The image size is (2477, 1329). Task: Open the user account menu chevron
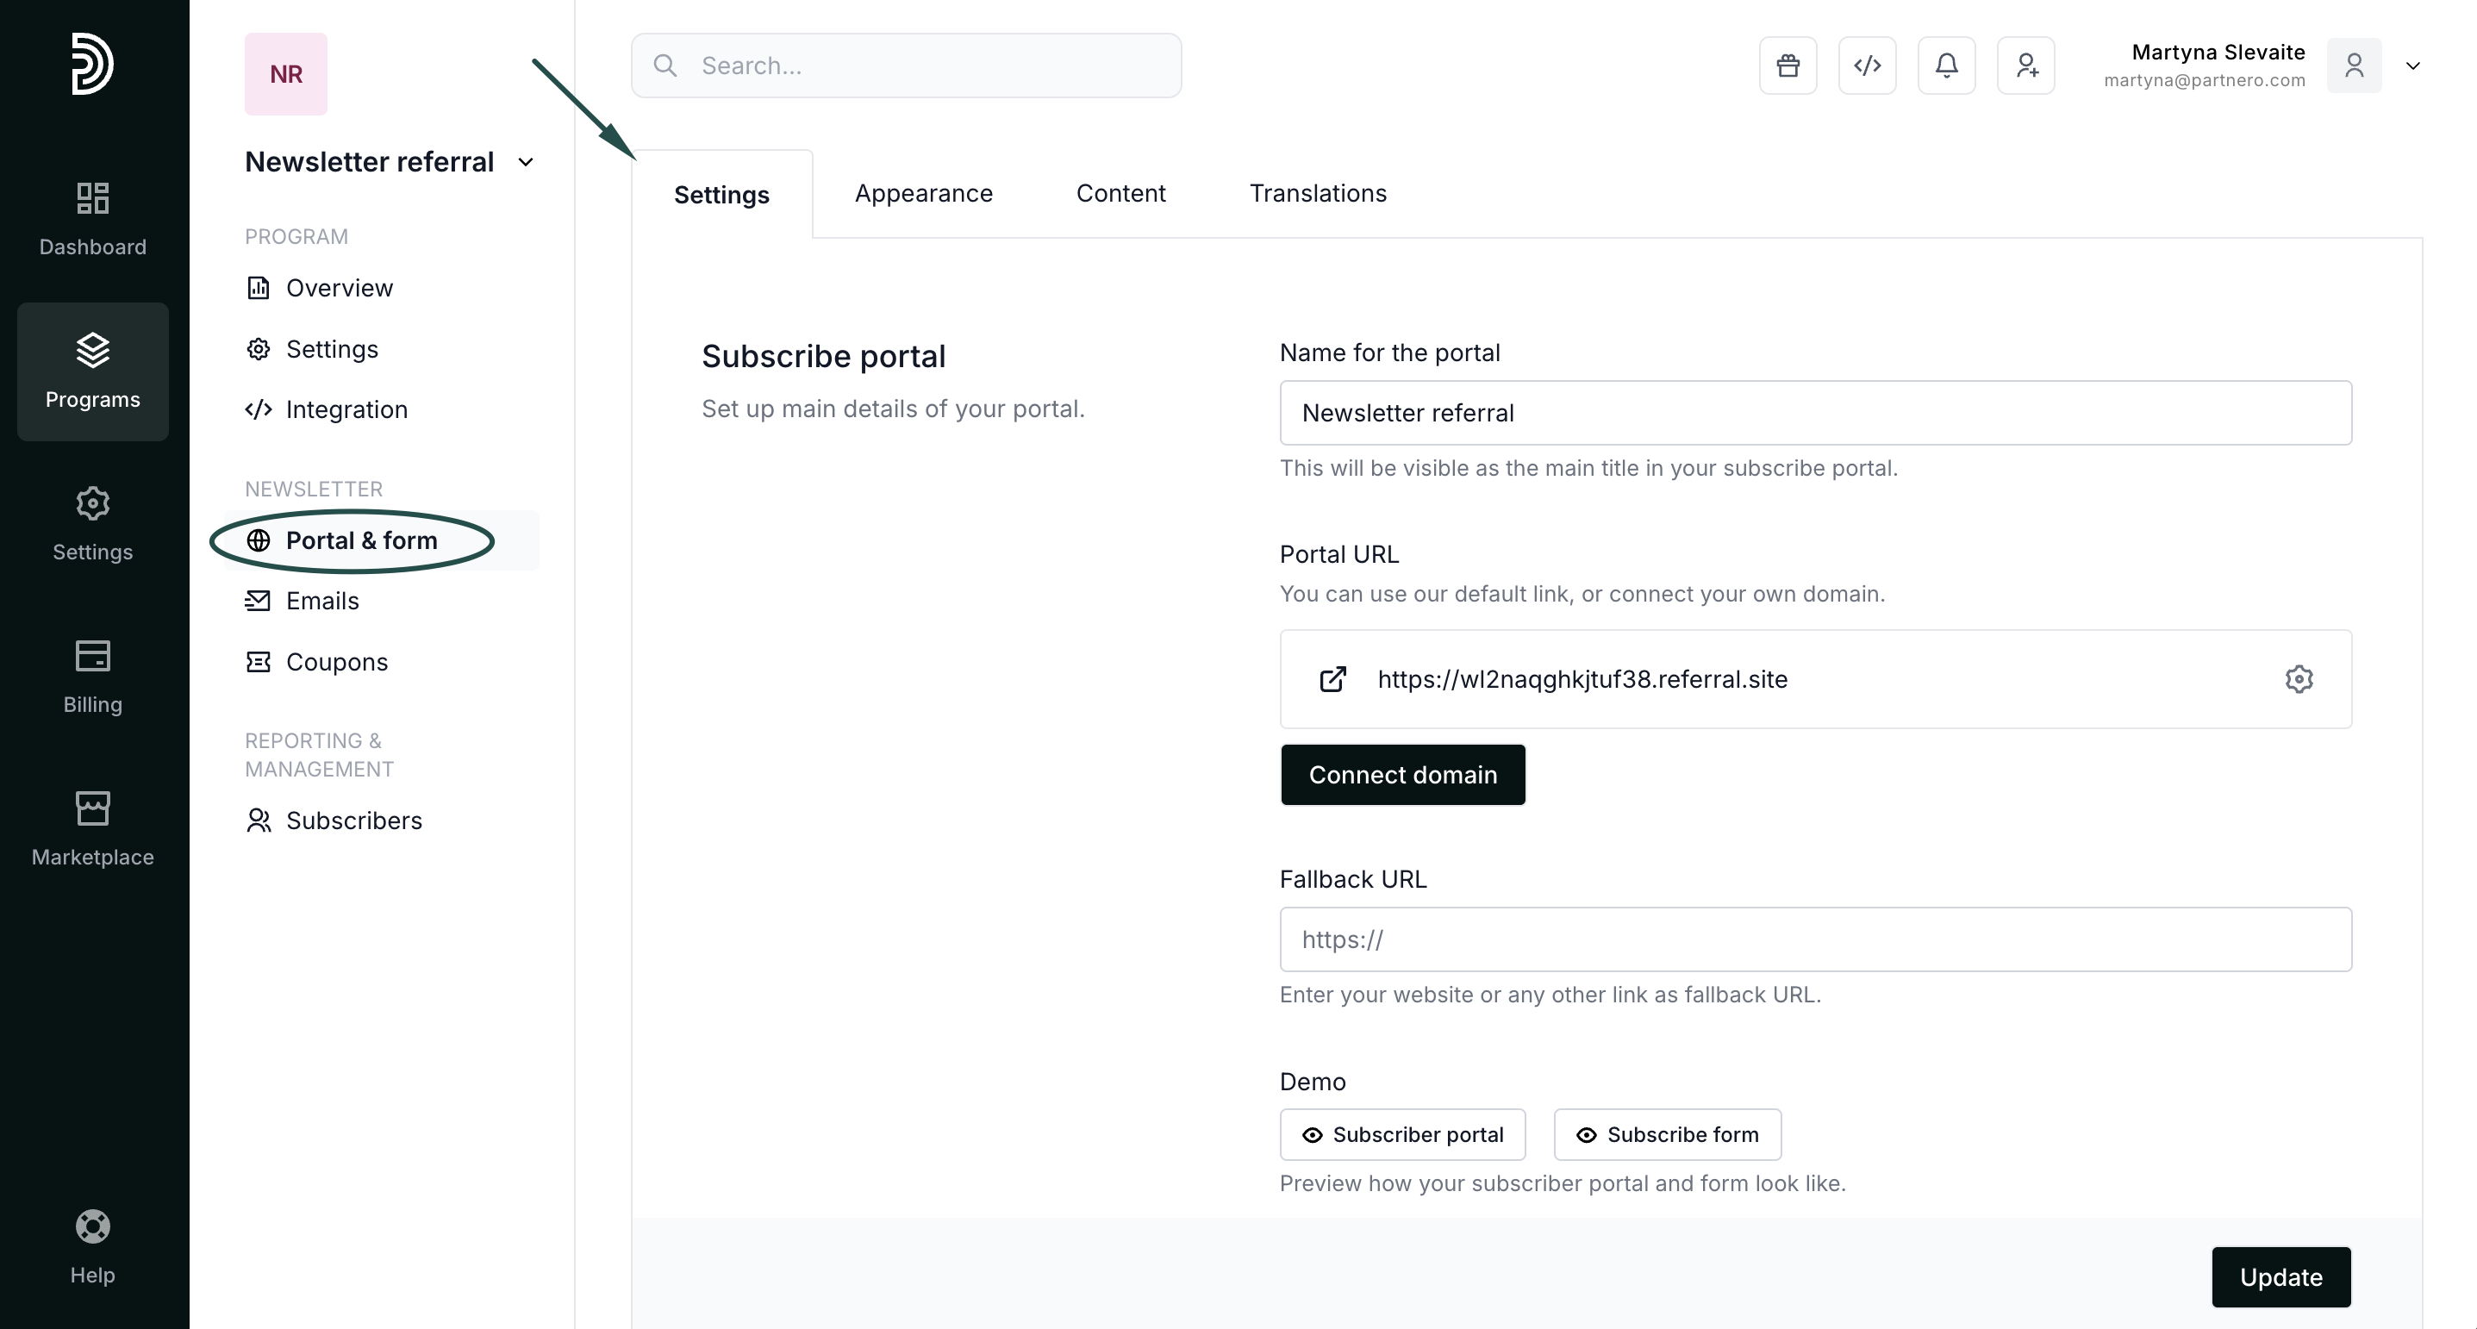tap(2412, 66)
